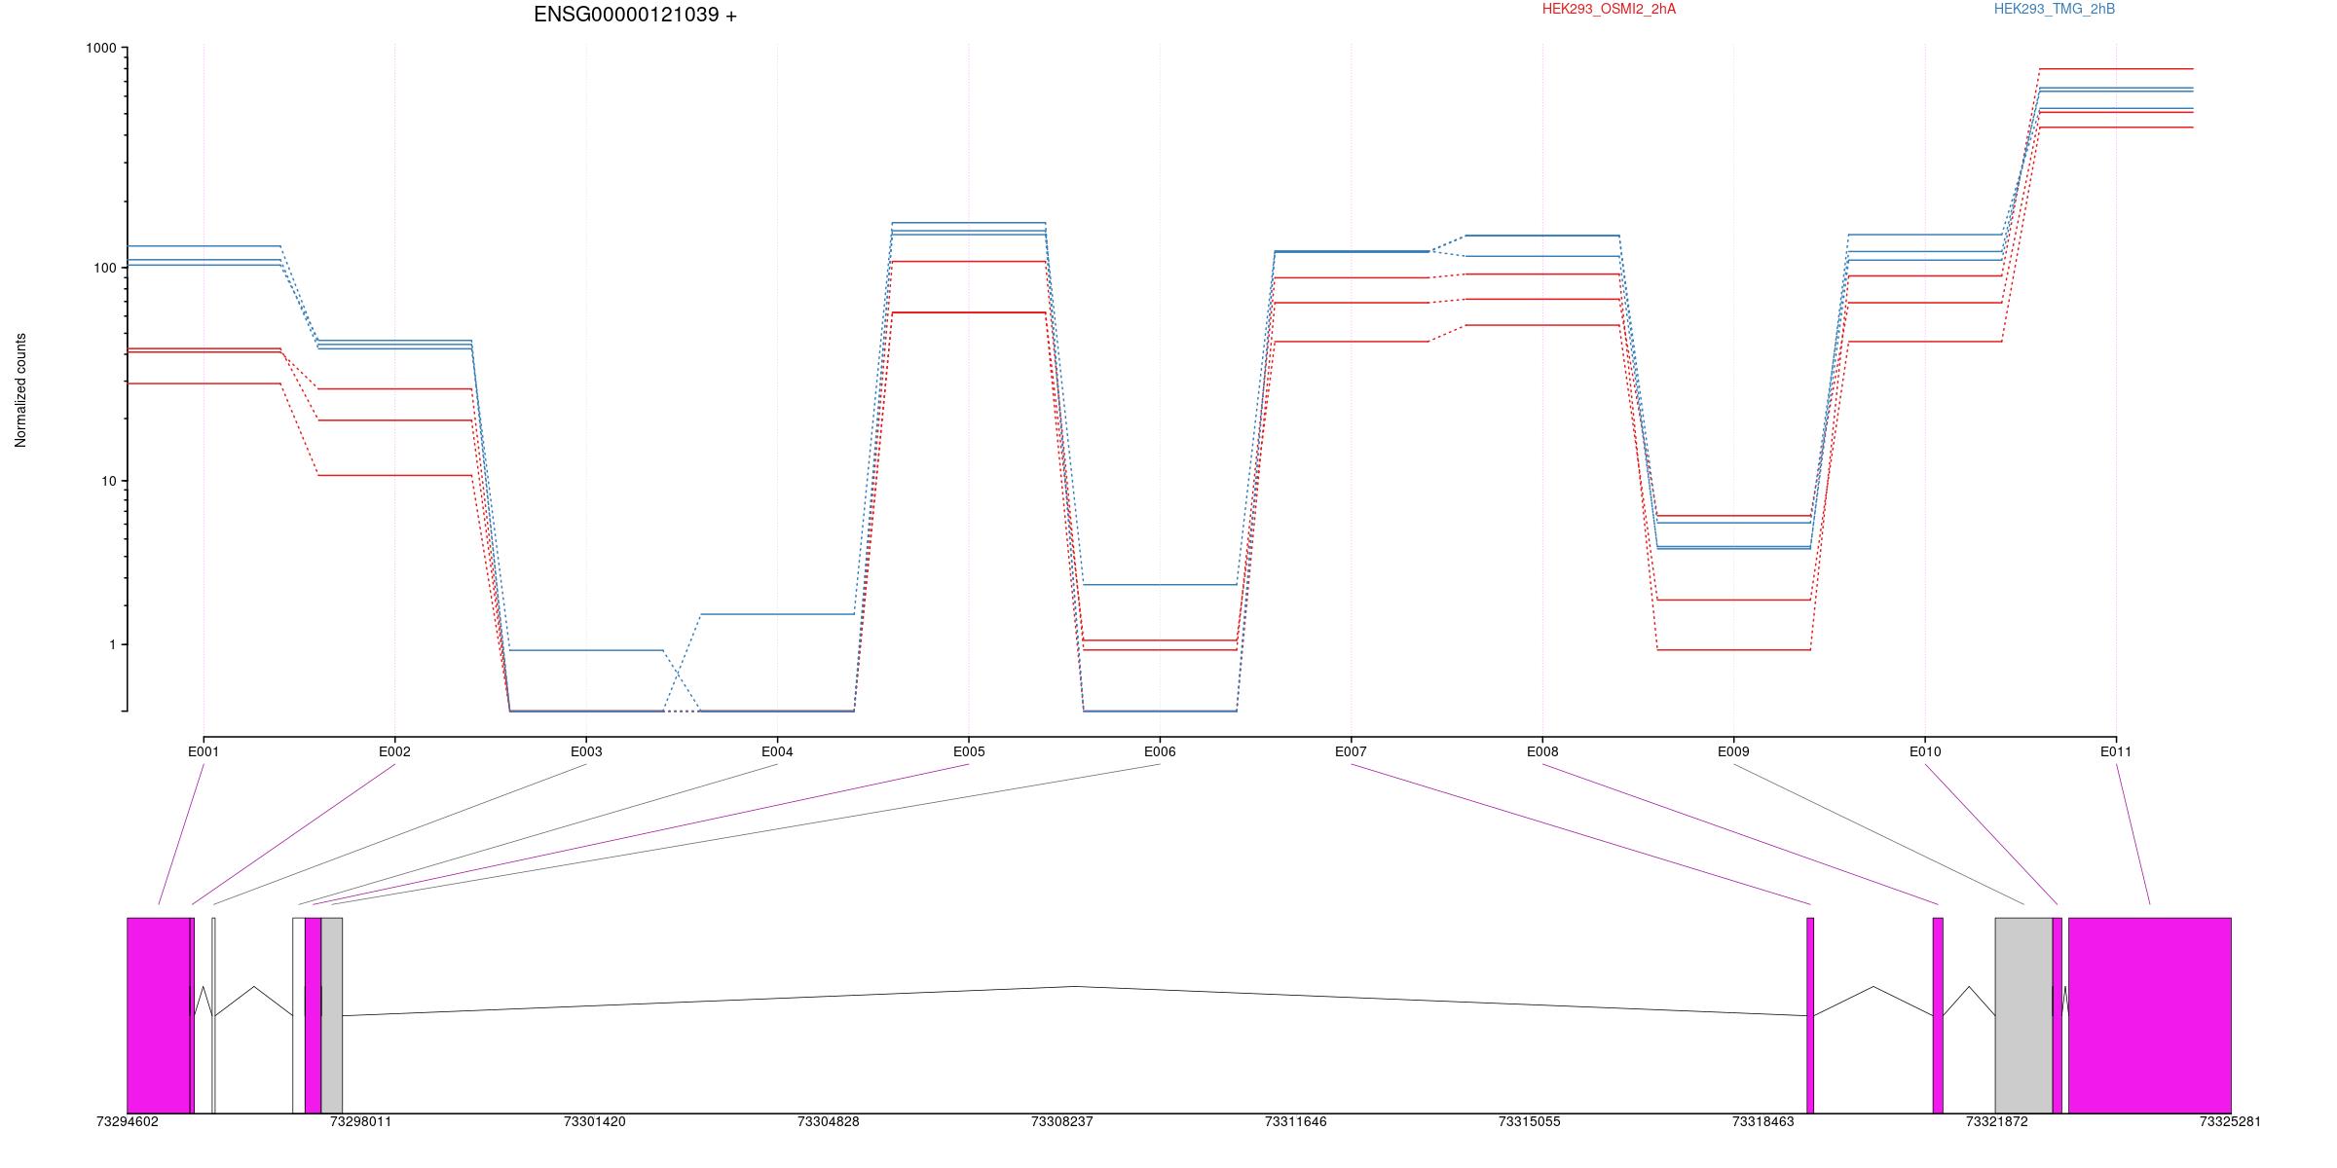
Task: Click the large magenta first exon block
Action: point(159,1015)
